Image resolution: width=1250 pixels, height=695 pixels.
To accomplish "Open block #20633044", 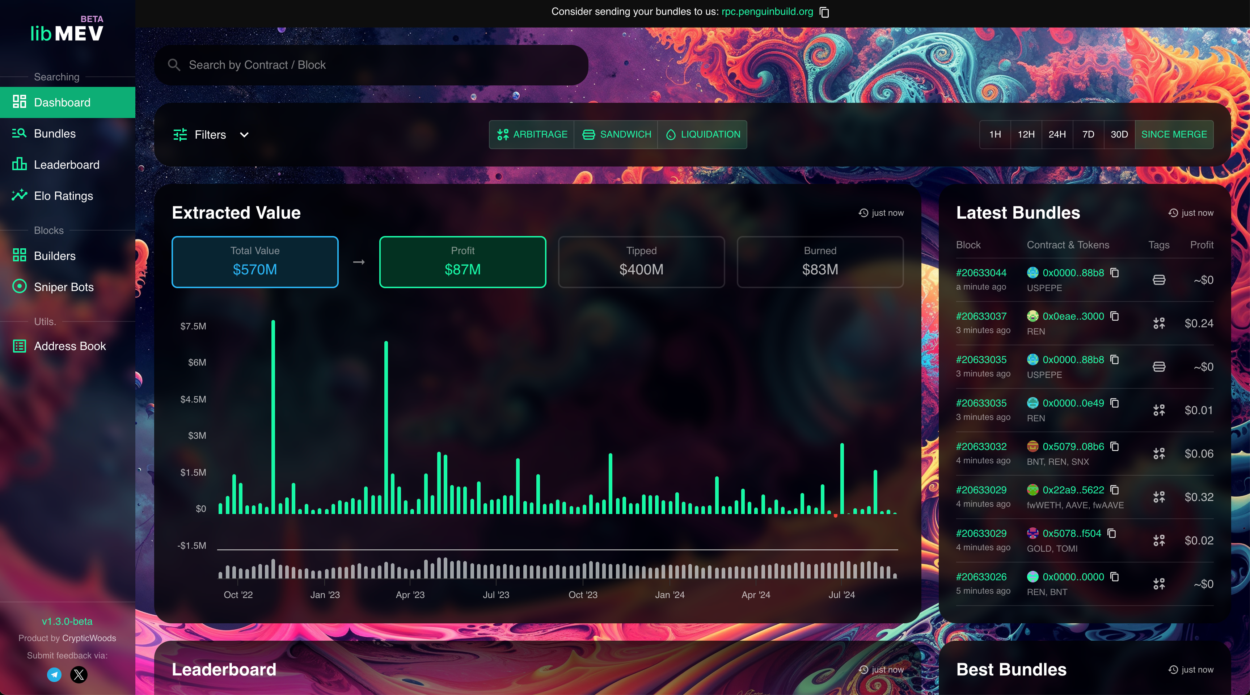I will (981, 273).
